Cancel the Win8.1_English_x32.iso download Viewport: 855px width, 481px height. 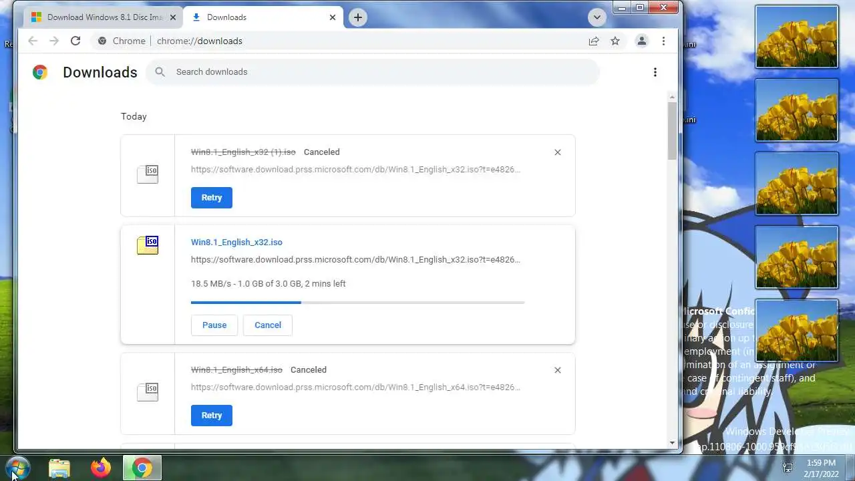tap(268, 325)
